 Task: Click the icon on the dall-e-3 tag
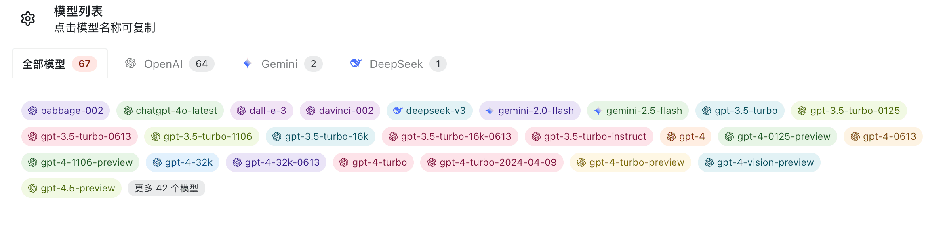click(241, 111)
